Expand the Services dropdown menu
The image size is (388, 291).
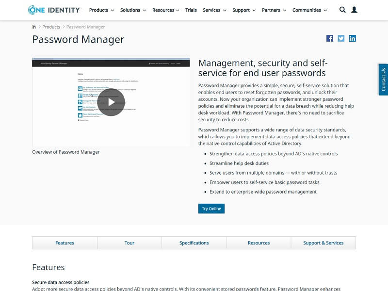tap(214, 10)
